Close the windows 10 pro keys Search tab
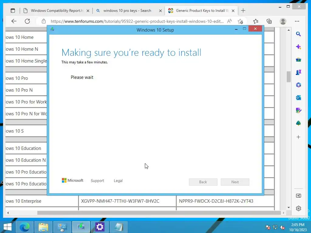 tap(160, 11)
